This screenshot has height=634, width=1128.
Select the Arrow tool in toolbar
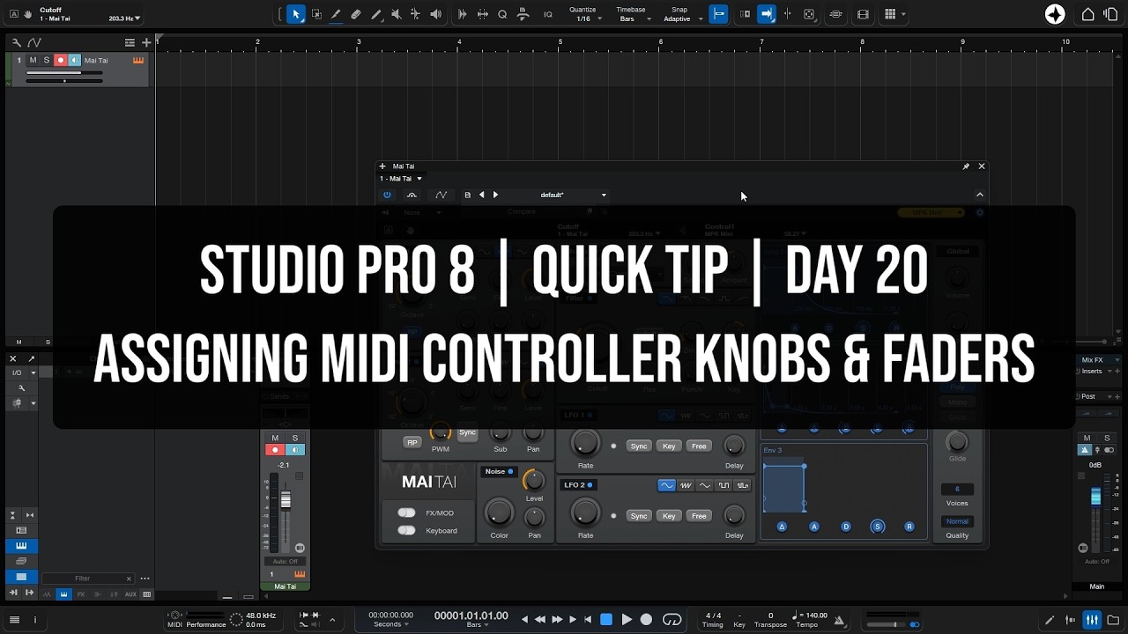(x=296, y=14)
